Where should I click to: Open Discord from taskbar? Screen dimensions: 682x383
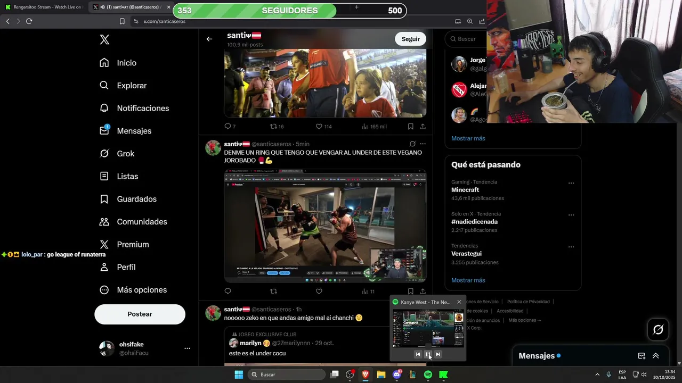[x=397, y=374]
